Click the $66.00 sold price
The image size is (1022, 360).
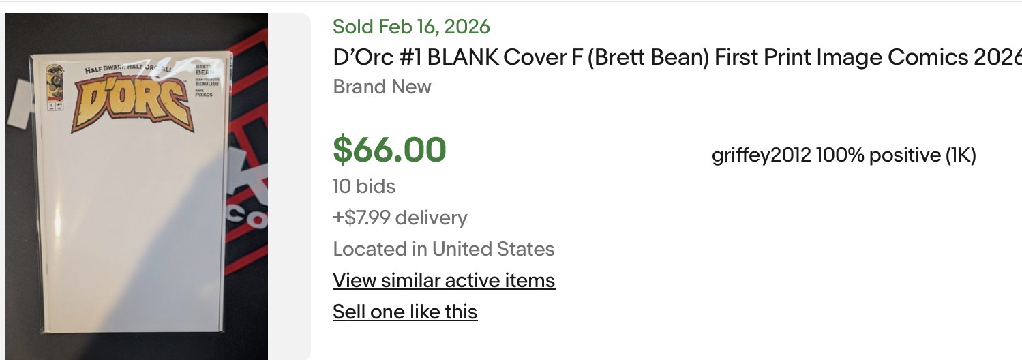389,149
